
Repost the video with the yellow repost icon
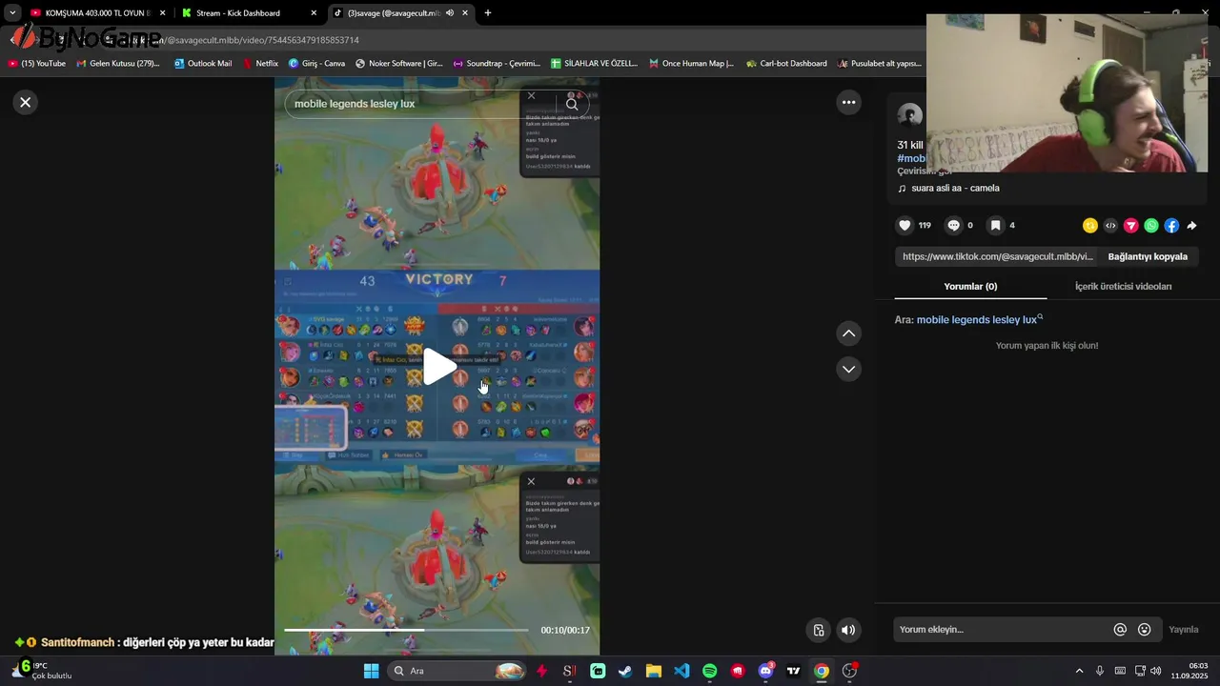(1090, 225)
